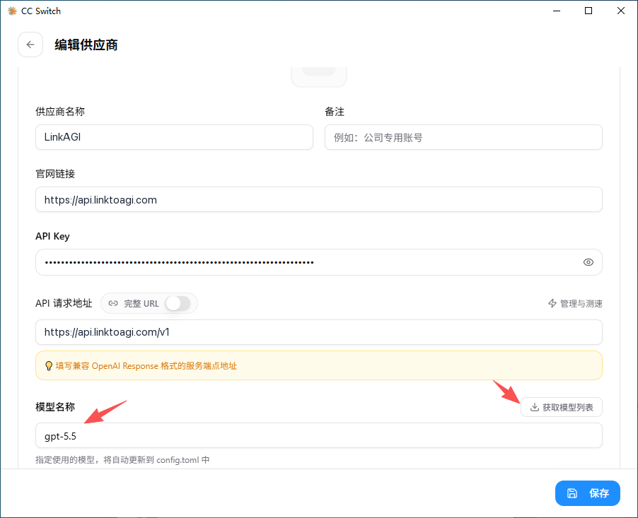Click into the 备注 notes field
Image resolution: width=638 pixels, height=518 pixels.
pos(463,137)
